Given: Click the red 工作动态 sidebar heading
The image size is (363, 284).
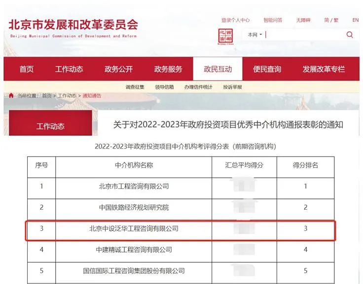Looking at the screenshot, I should click(50, 123).
